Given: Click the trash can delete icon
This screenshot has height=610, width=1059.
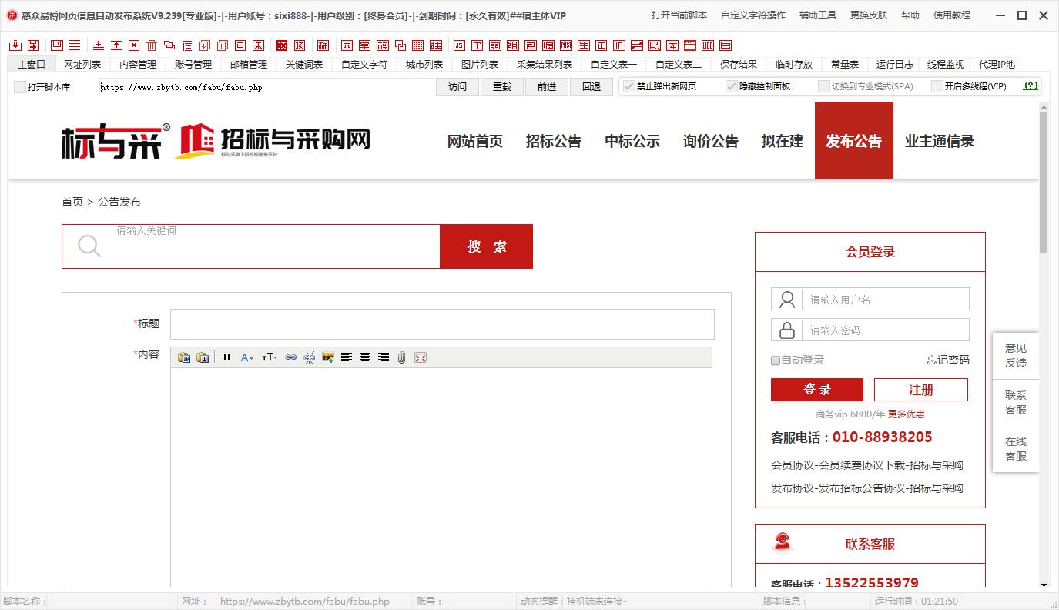Looking at the screenshot, I should click(152, 45).
